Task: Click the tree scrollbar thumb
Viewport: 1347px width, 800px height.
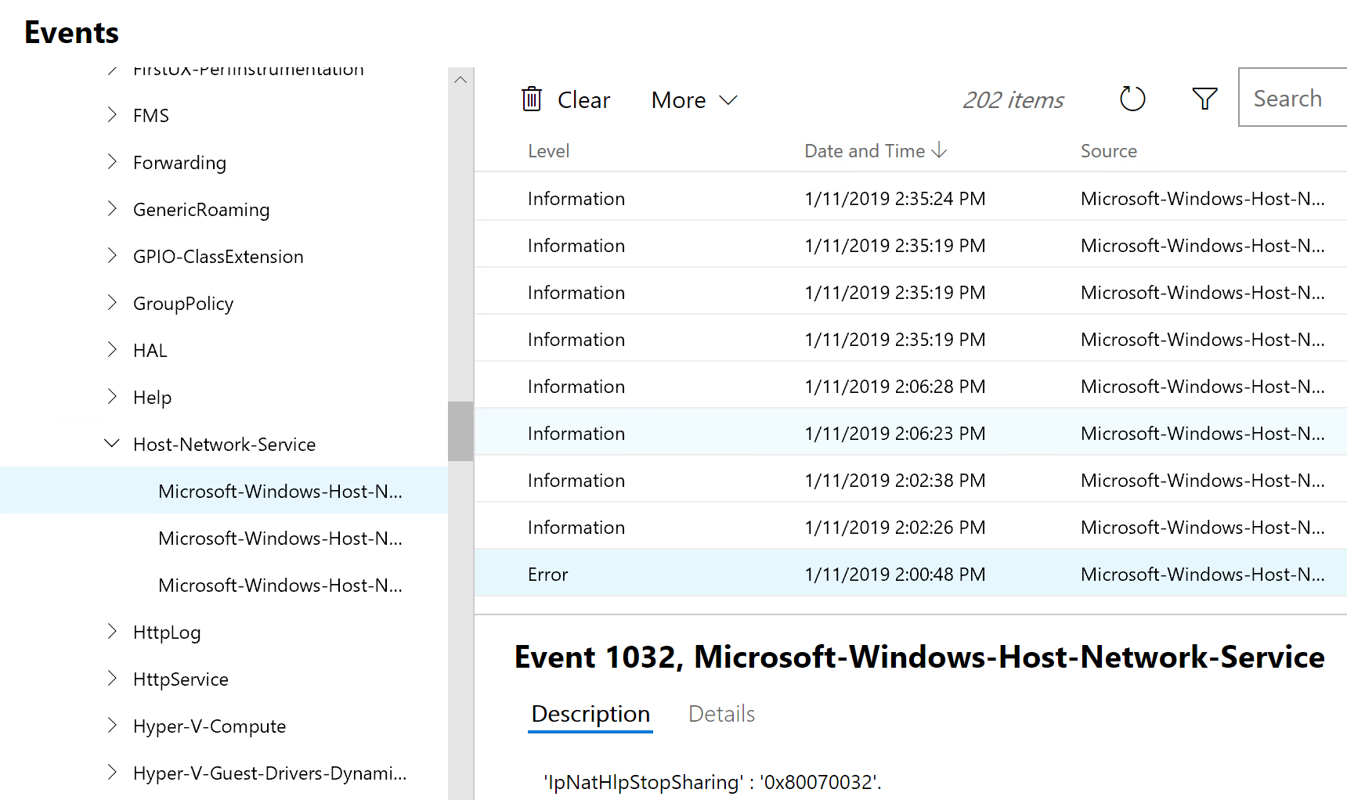Action: tap(460, 431)
